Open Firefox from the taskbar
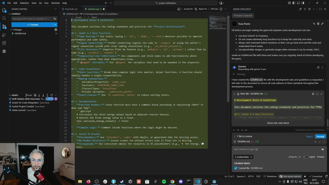329x185 pixels. [x=88, y=182]
